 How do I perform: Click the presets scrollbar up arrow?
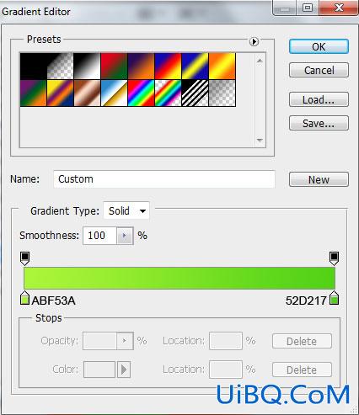260,61
